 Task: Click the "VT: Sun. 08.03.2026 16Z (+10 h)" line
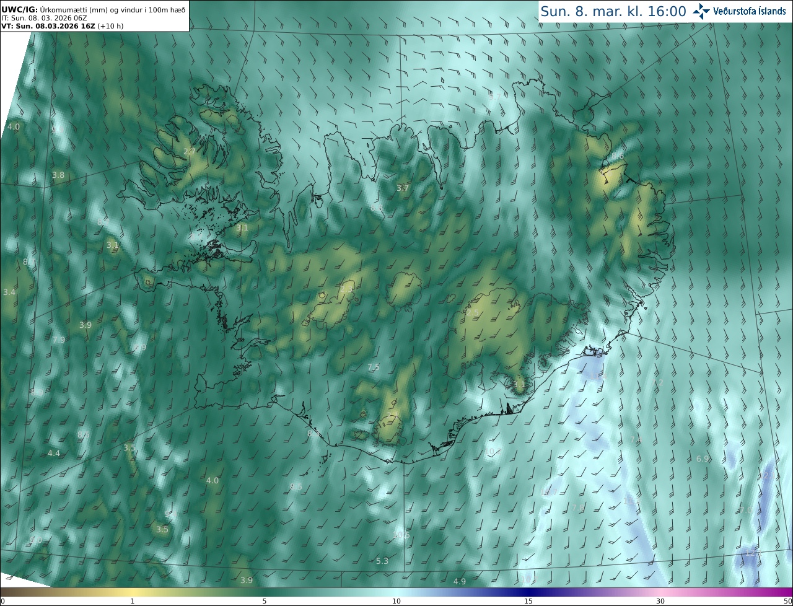(61, 26)
